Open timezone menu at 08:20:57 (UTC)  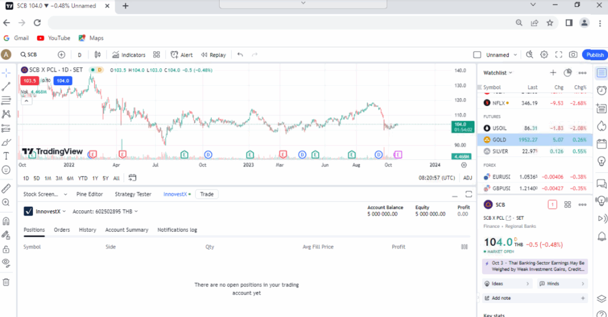tap(436, 178)
